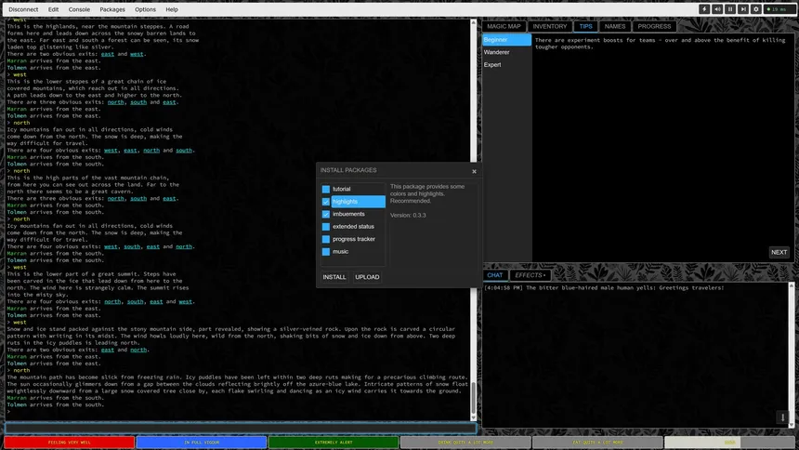The width and height of the screenshot is (799, 450).
Task: Uncheck the highlights package checkbox
Action: 325,202
